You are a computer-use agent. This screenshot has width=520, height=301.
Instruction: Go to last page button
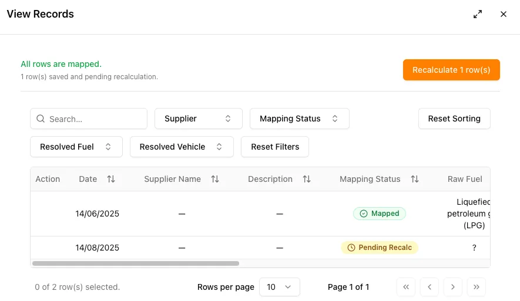point(476,287)
